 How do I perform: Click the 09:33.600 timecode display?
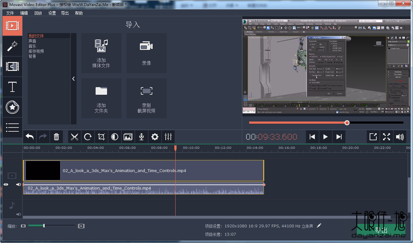[272, 137]
